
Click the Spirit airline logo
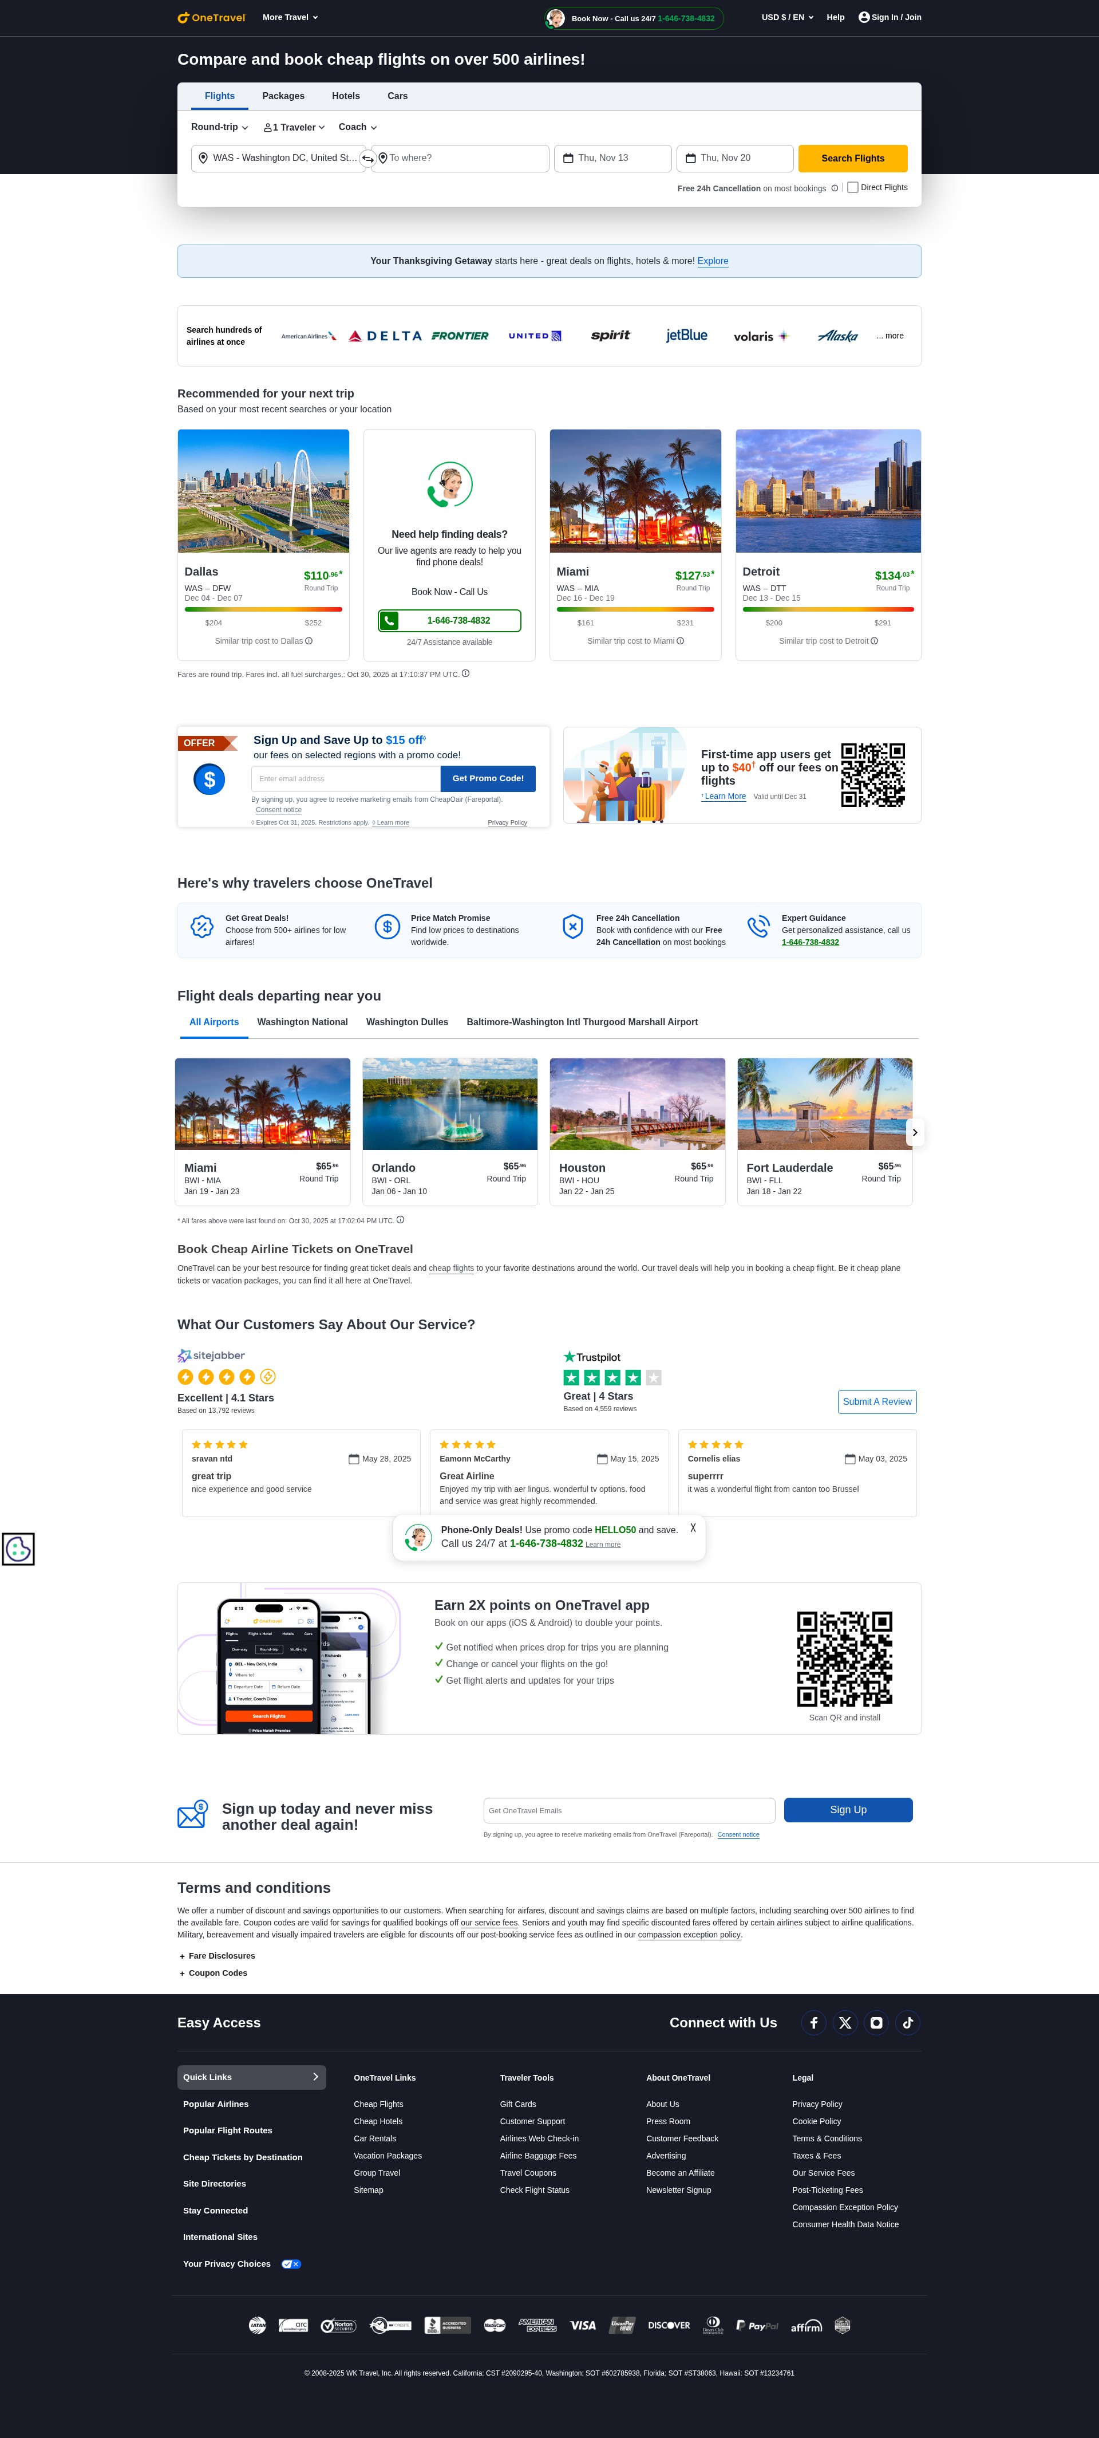point(610,335)
